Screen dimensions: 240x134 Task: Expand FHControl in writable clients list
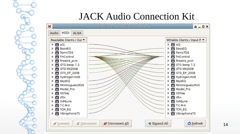click(x=168, y=57)
